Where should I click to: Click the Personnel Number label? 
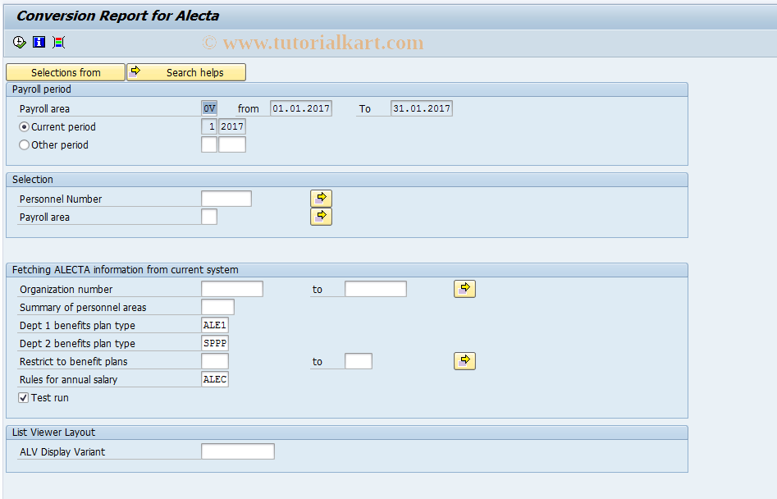(61, 199)
